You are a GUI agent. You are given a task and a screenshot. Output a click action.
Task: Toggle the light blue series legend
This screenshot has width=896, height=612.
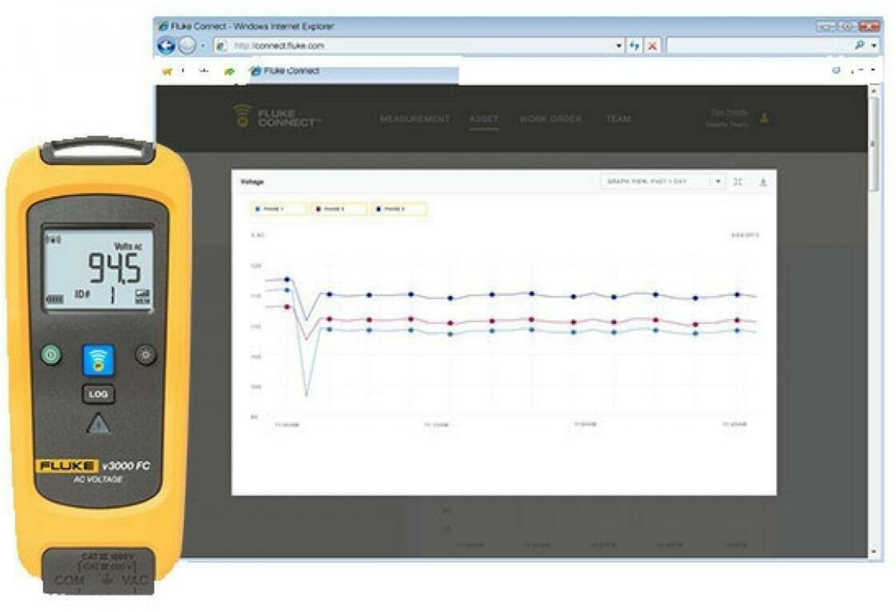coord(279,209)
